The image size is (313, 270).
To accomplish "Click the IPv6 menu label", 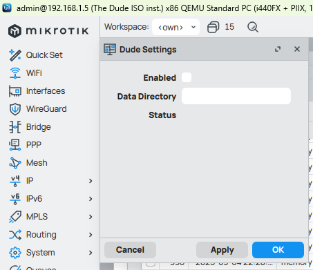I will click(34, 199).
